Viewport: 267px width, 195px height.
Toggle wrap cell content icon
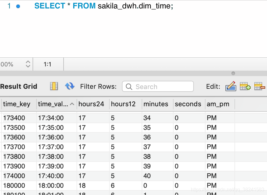coord(54,86)
